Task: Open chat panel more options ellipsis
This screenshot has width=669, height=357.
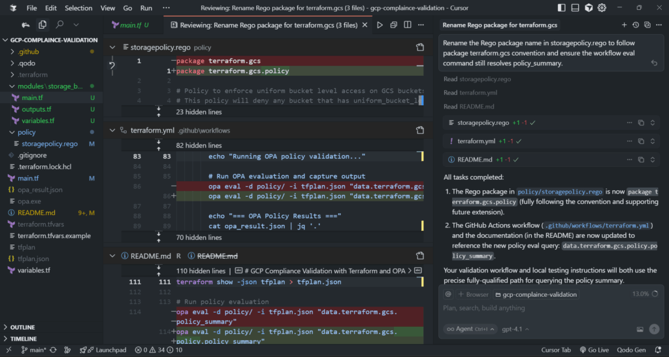Action: [659, 25]
